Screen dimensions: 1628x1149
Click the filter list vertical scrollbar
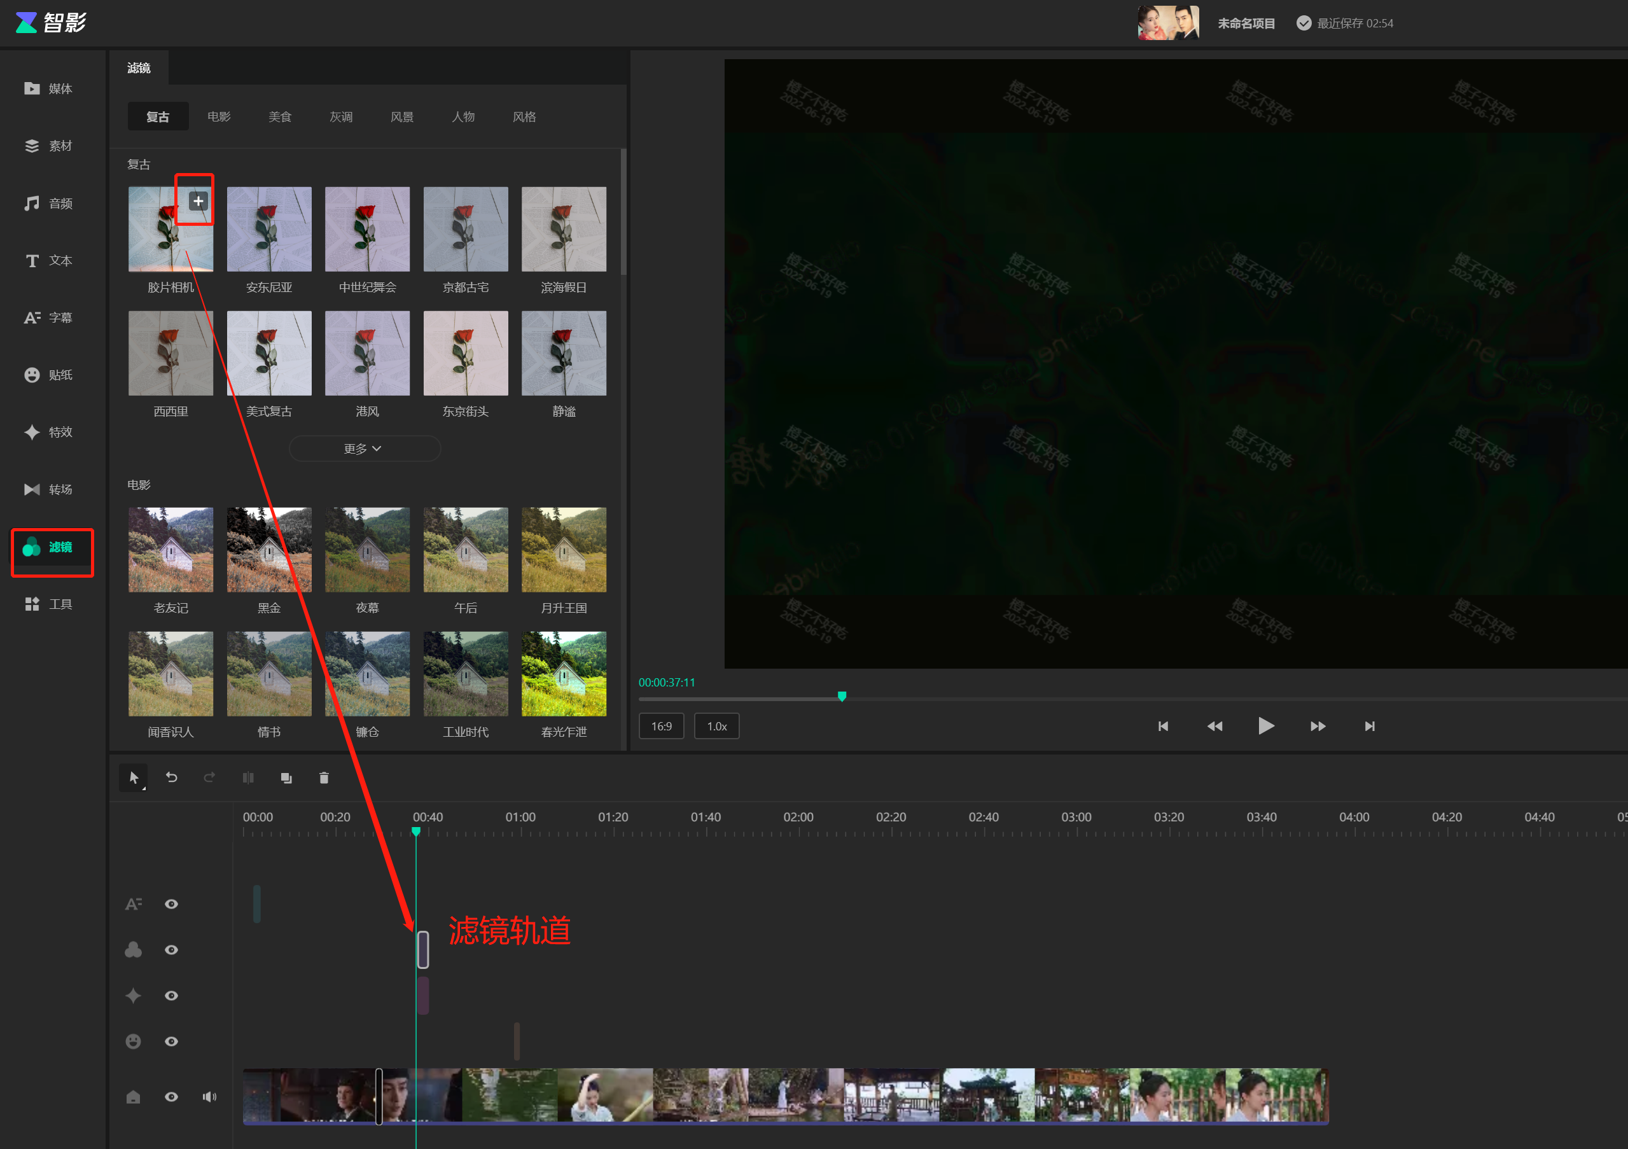tap(623, 211)
